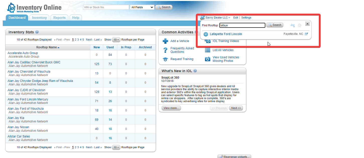Image resolution: width=364 pixels, height=158 pixels.
Task: Click the New column header
Action: coord(97,47)
